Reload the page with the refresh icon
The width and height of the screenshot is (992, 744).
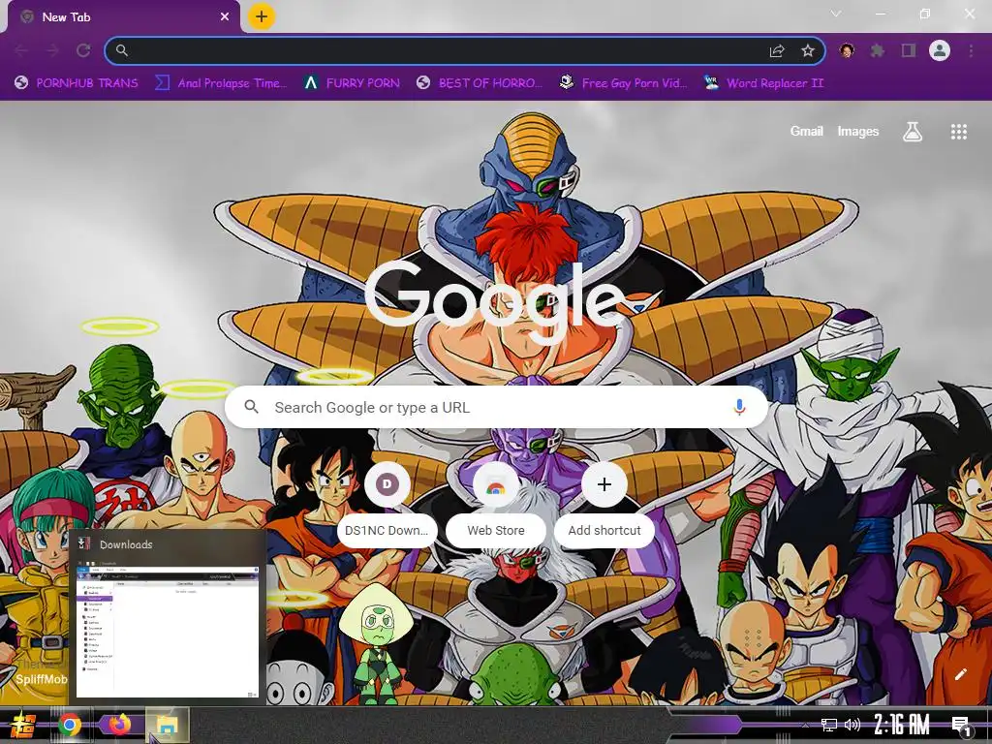(x=83, y=50)
